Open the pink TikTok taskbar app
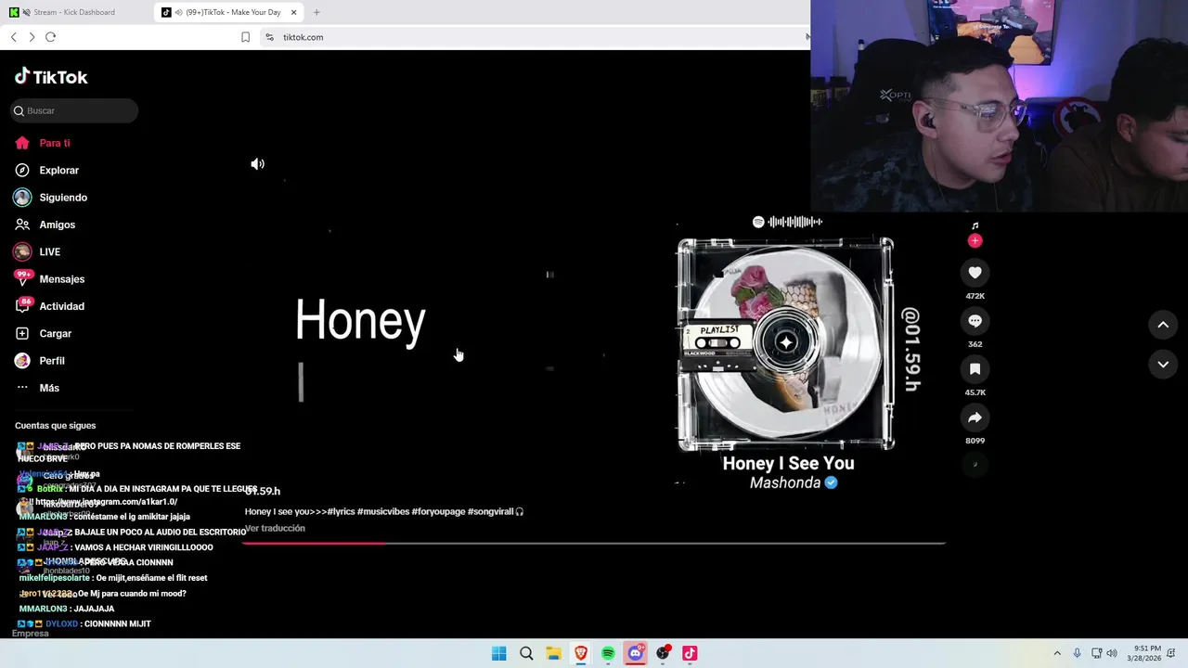This screenshot has width=1188, height=668. (x=690, y=653)
